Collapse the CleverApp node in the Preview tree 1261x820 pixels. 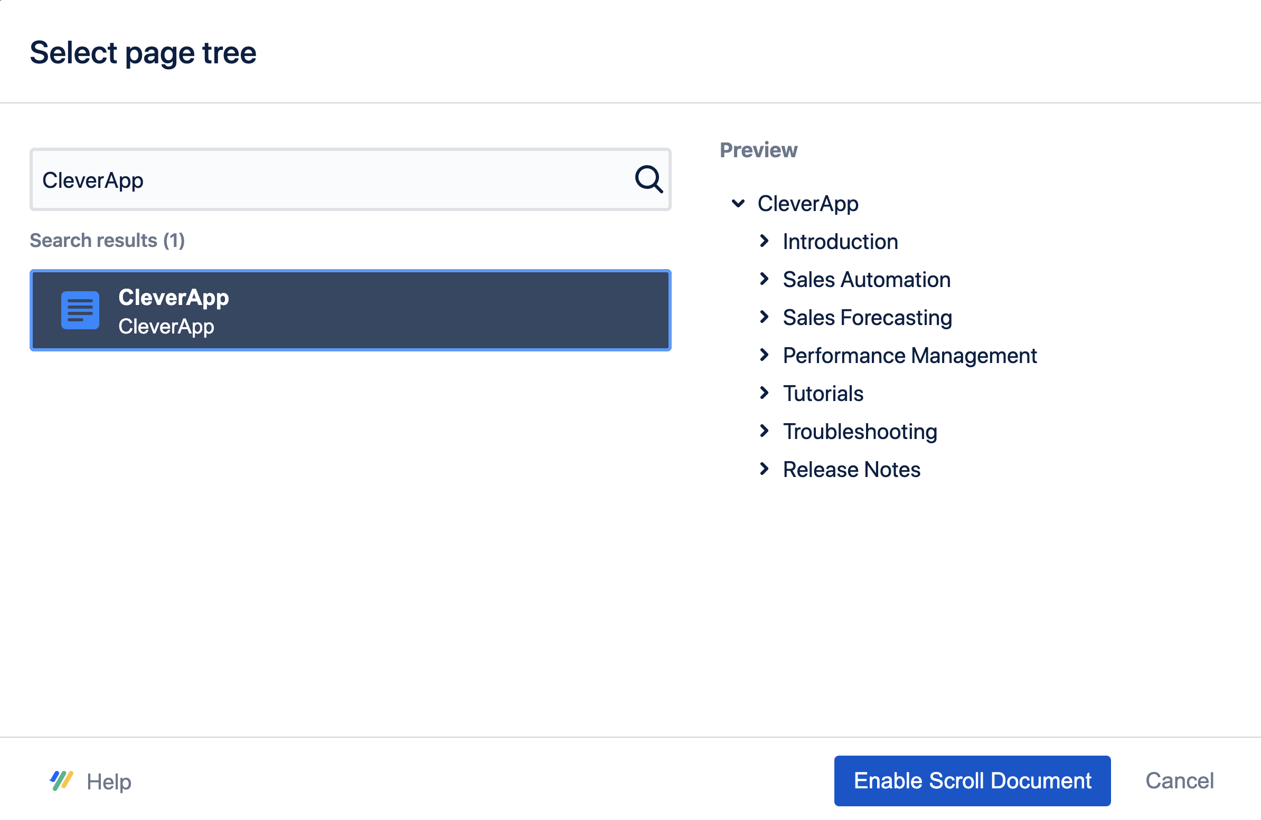(738, 204)
